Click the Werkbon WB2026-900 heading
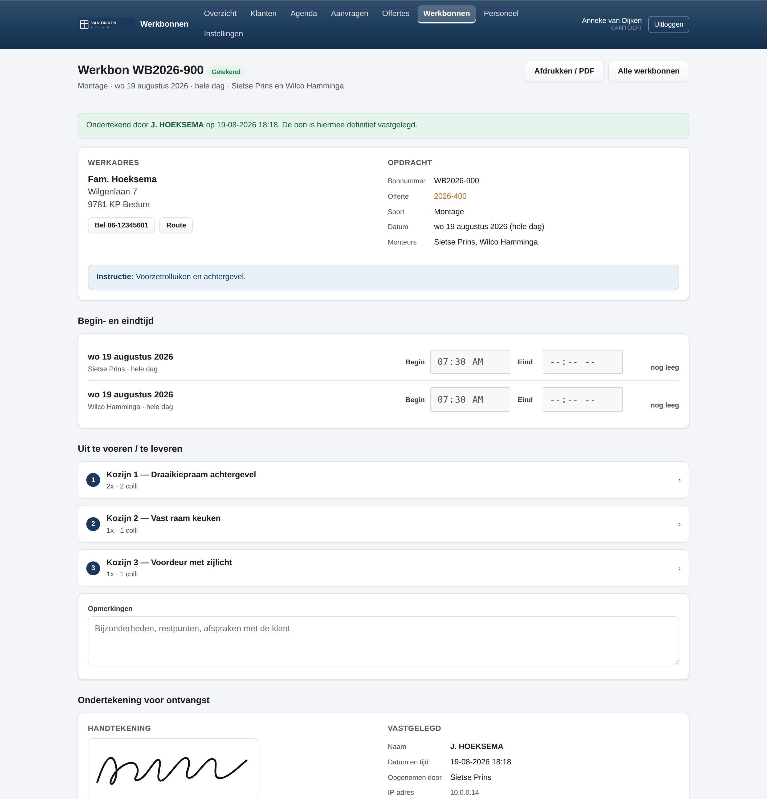Image resolution: width=767 pixels, height=799 pixels. click(x=141, y=70)
